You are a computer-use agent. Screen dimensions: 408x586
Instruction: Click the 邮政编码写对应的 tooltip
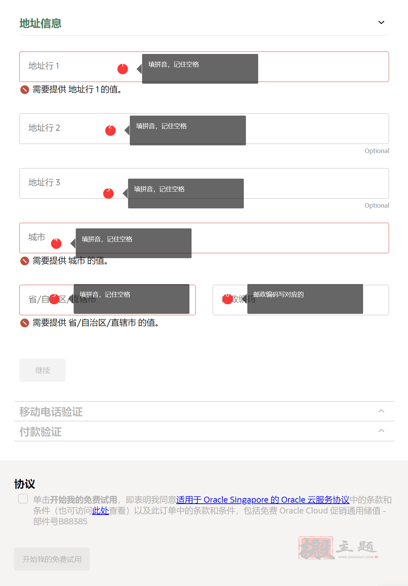(305, 299)
